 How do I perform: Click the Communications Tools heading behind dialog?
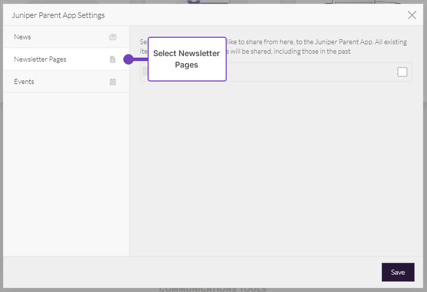213,289
